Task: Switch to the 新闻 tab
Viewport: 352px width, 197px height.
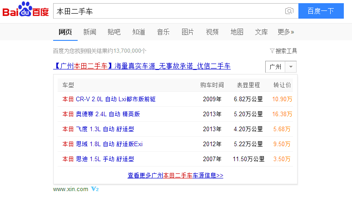Action: (x=89, y=32)
